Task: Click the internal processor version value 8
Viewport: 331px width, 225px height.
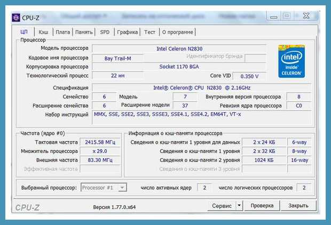Action: tap(299, 97)
